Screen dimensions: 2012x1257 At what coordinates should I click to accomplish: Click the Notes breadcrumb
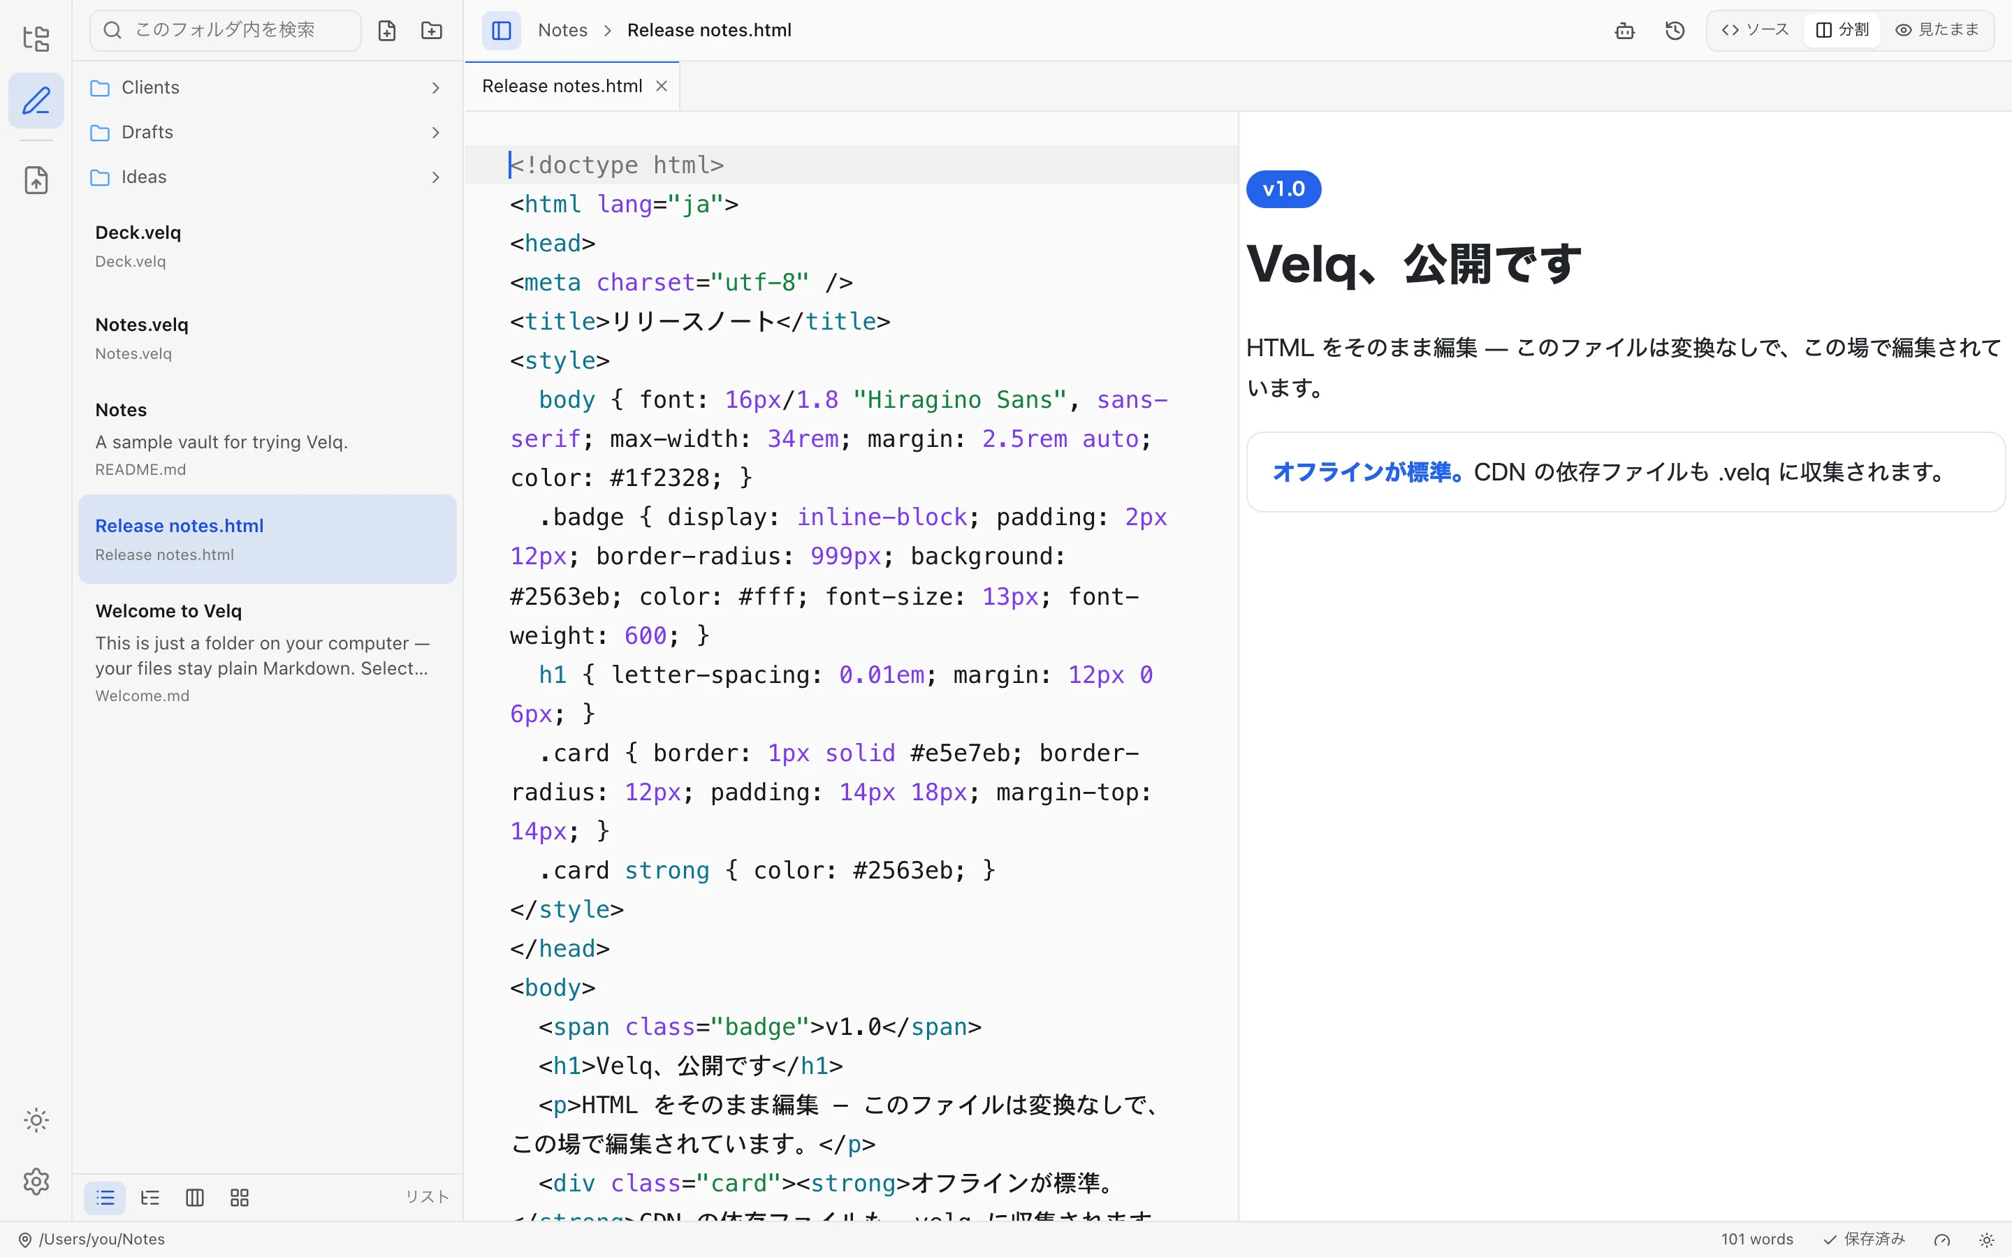pos(562,31)
